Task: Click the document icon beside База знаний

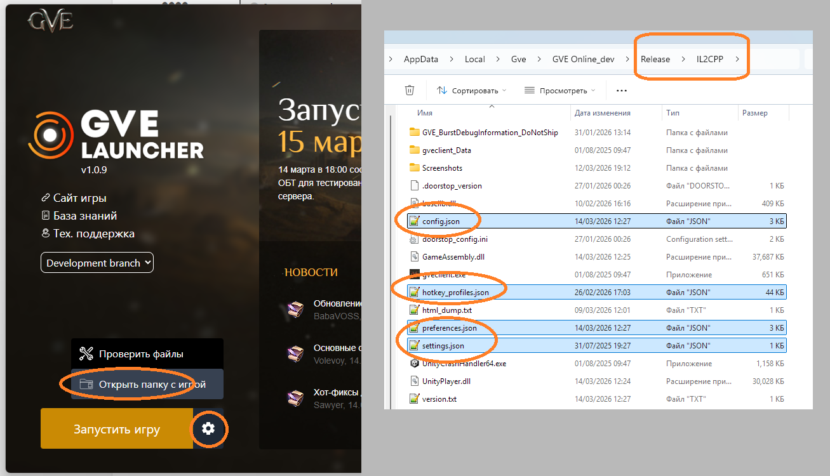Action: [45, 216]
